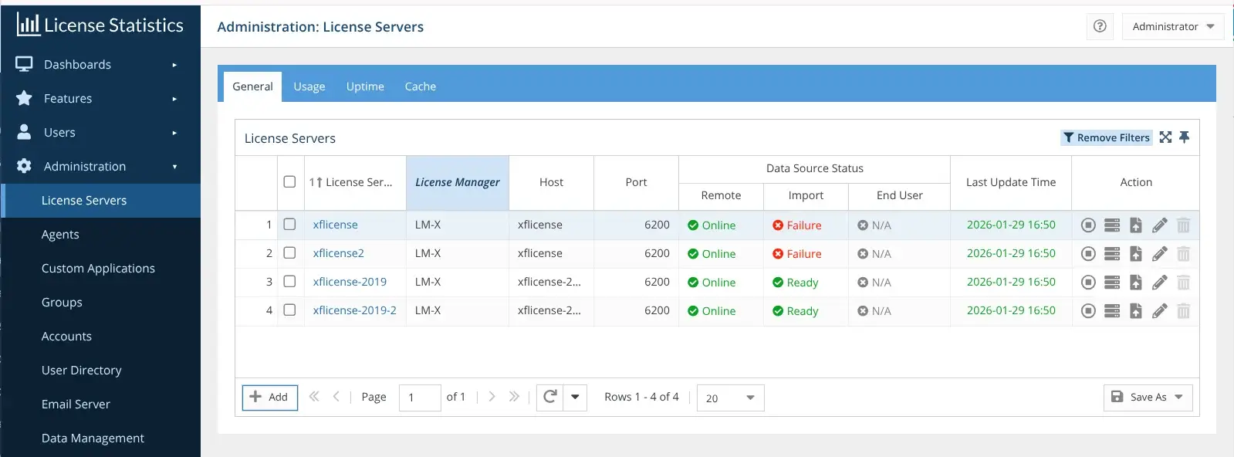Click the Add button
Viewport: 1234px width, 457px height.
pyautogui.click(x=269, y=397)
